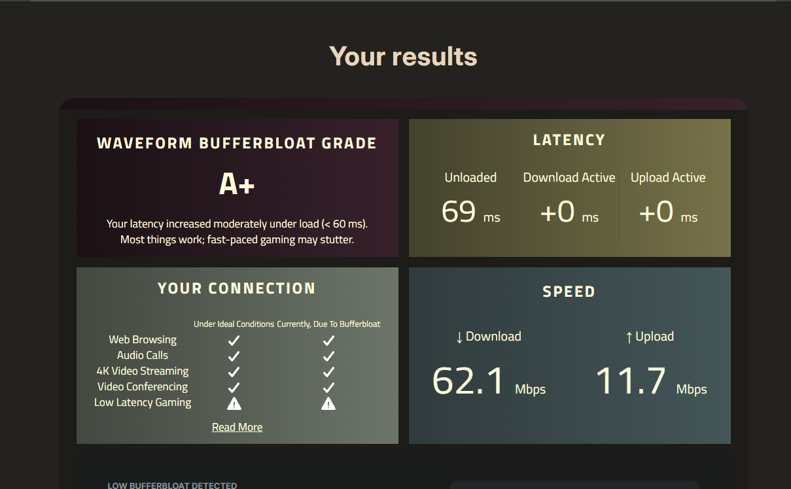Viewport: 791px width, 489px height.
Task: Click the Audio Calls row label
Action: 143,356
